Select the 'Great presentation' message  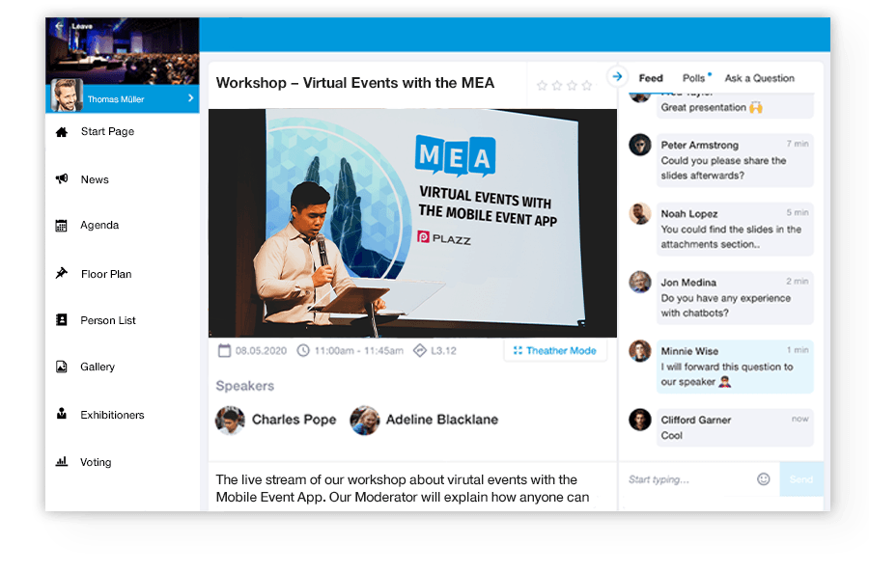[x=735, y=106]
